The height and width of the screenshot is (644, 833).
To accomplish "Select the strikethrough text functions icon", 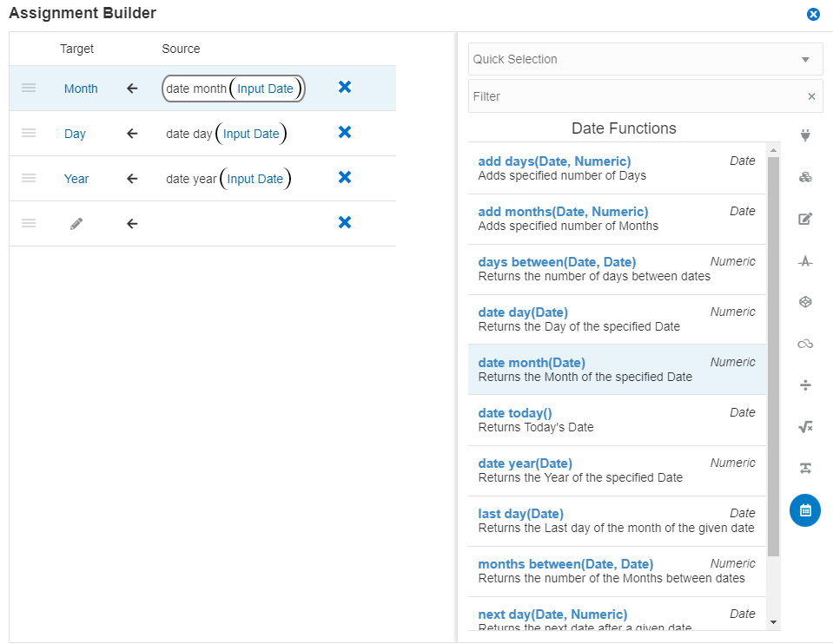I will (805, 260).
